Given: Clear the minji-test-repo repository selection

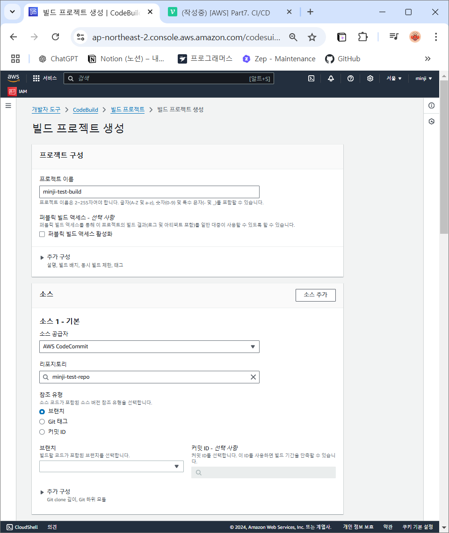Looking at the screenshot, I should click(253, 377).
